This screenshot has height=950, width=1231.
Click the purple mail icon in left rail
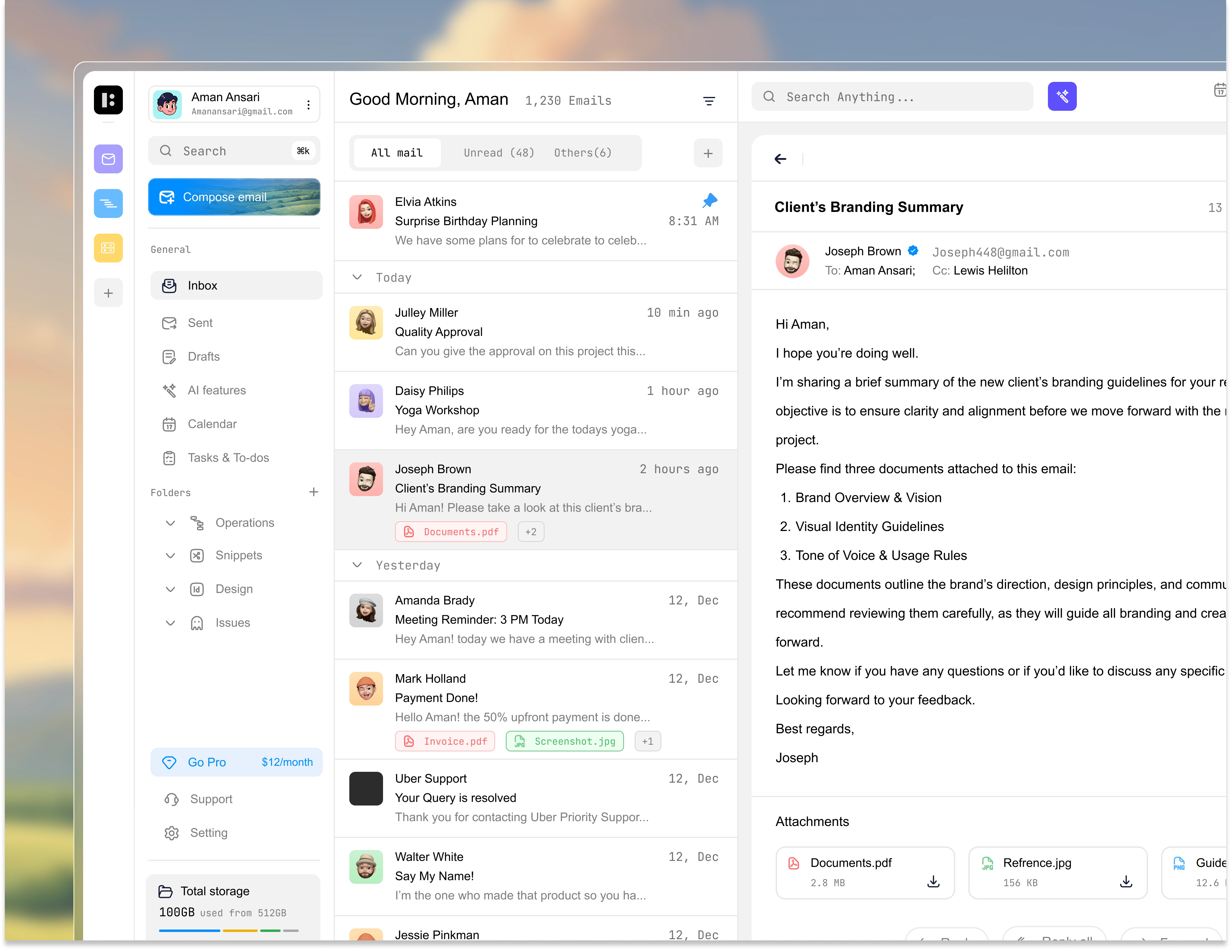(108, 159)
